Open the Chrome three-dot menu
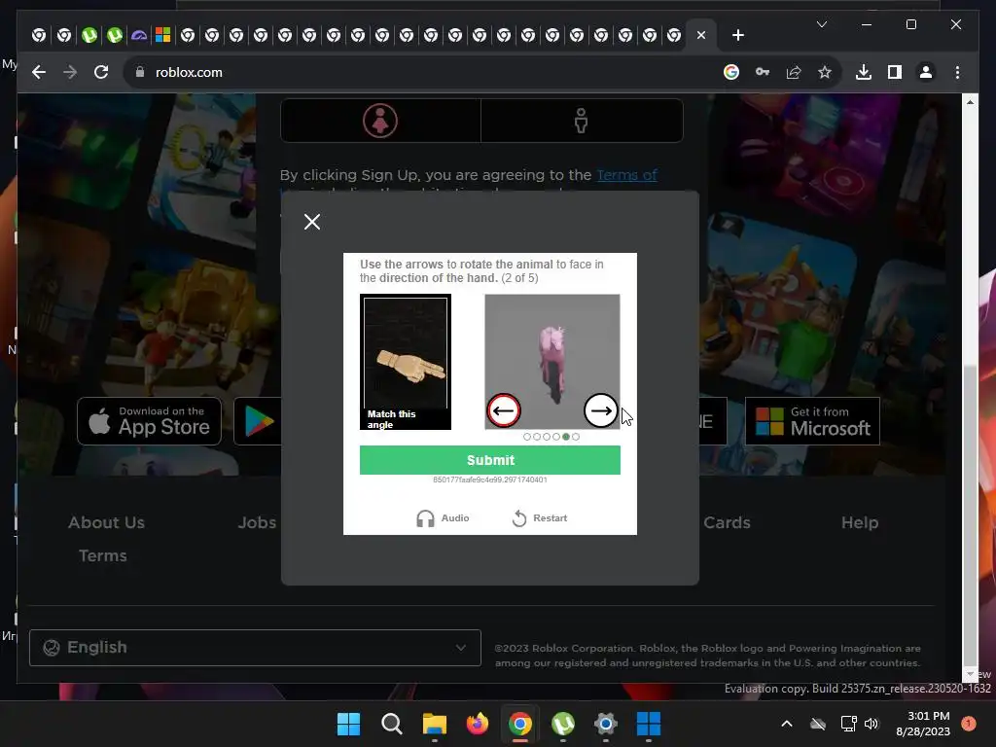Image resolution: width=996 pixels, height=747 pixels. coord(957,72)
